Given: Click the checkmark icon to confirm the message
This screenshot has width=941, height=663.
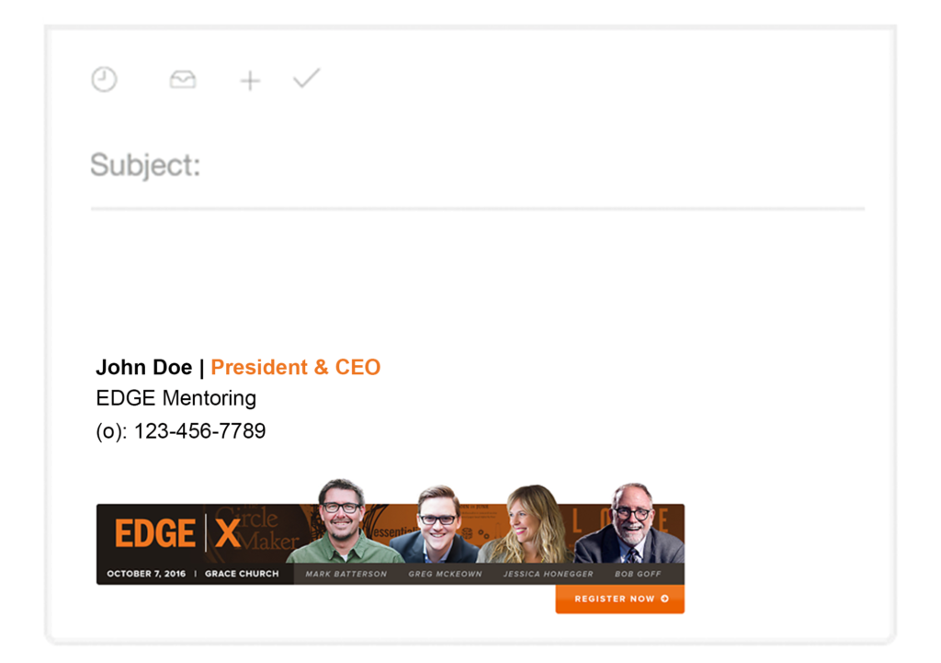Looking at the screenshot, I should [x=306, y=79].
